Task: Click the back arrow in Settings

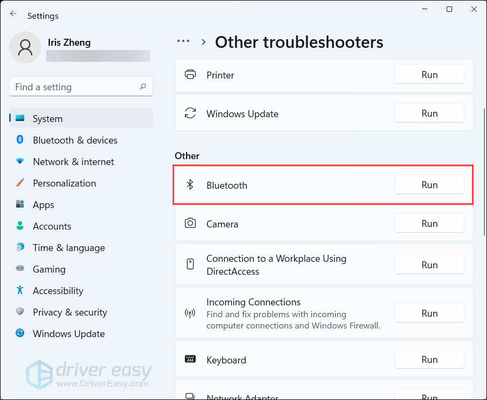Action: pos(13,15)
